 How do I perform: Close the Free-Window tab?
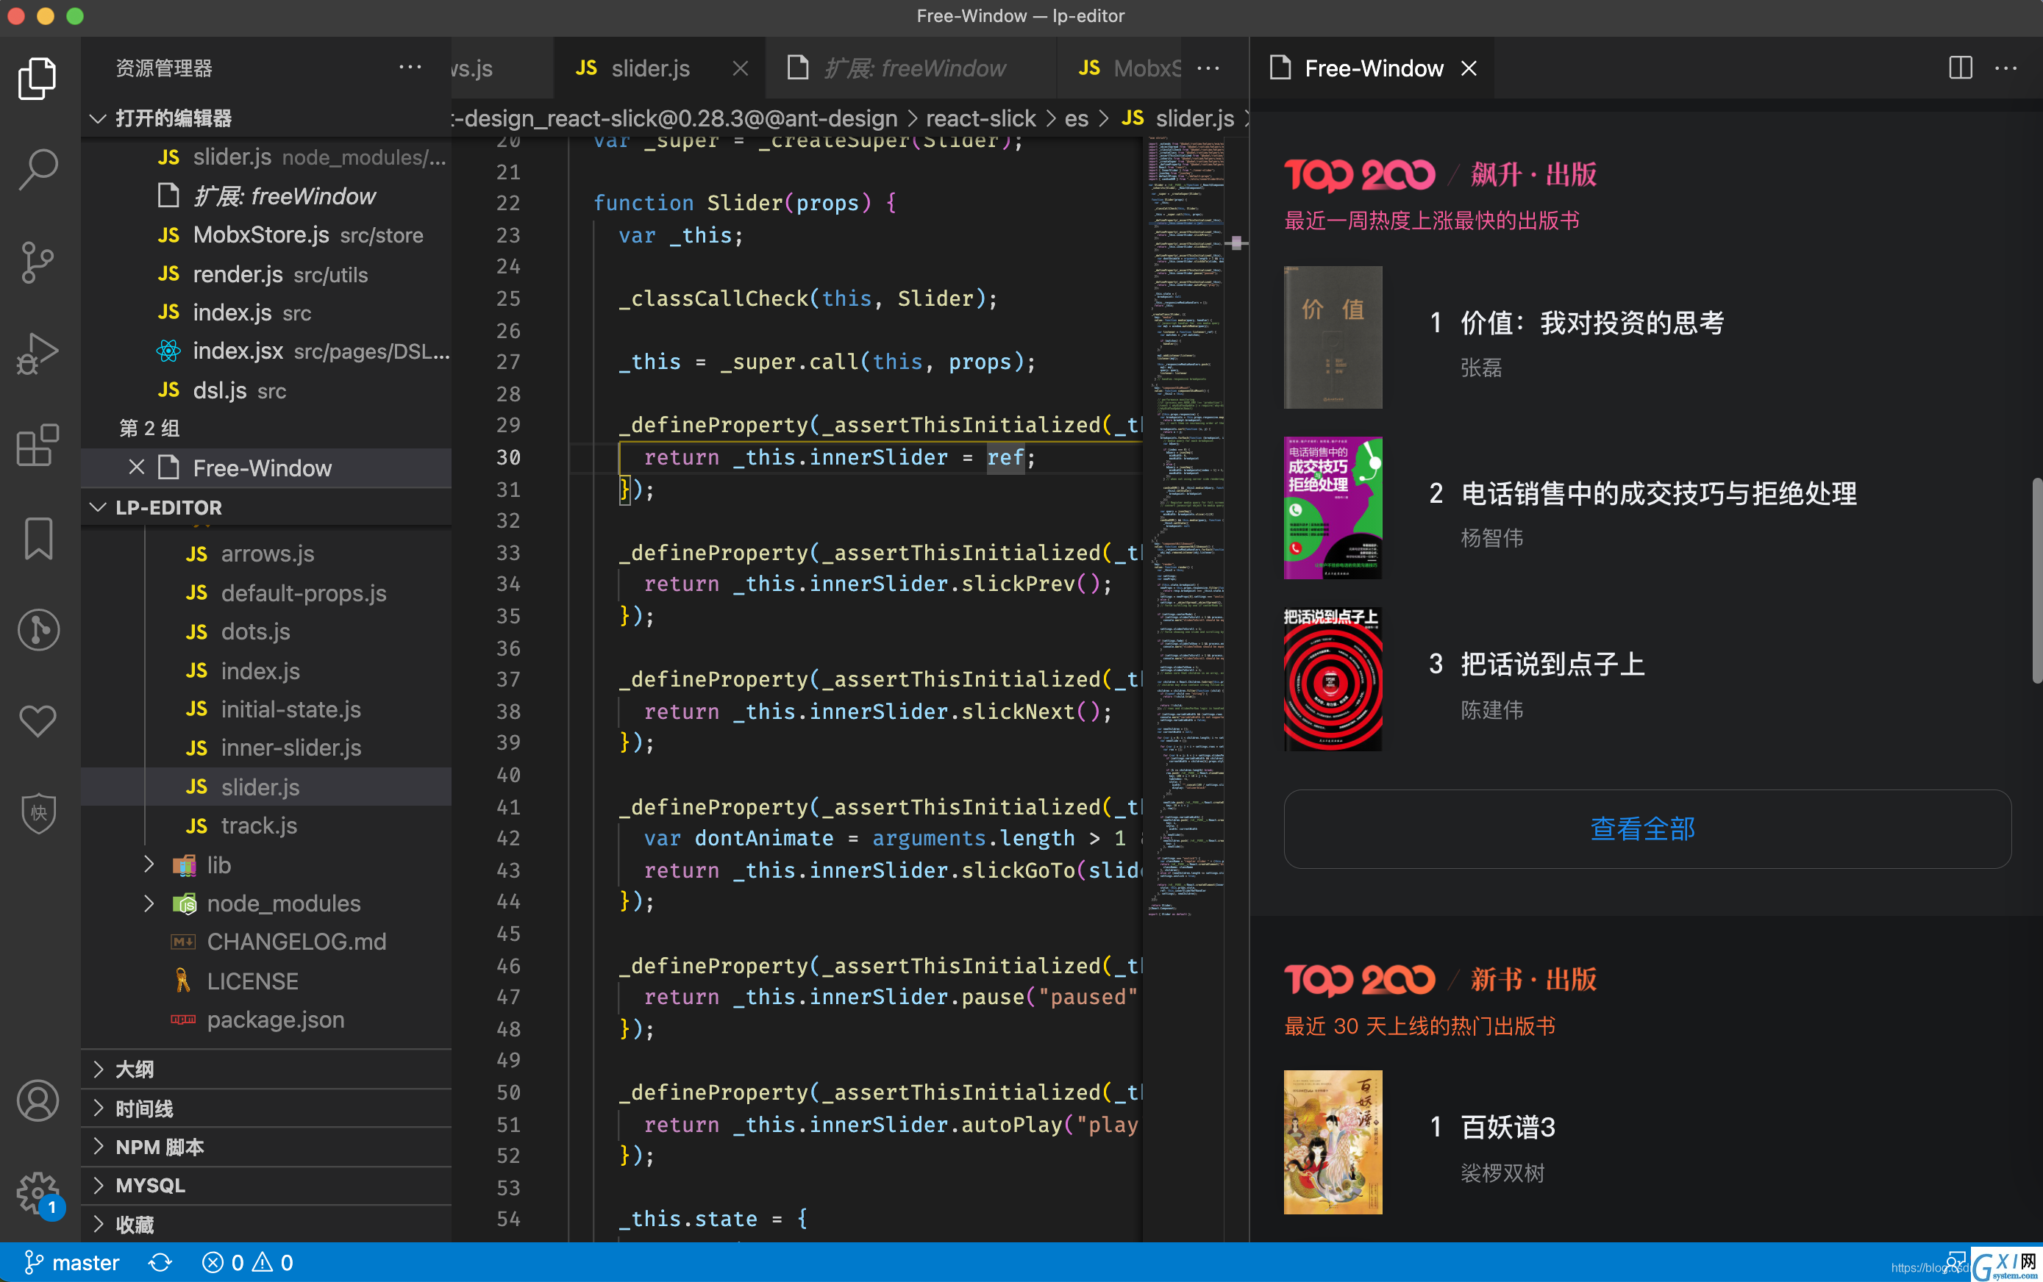click(x=1469, y=68)
